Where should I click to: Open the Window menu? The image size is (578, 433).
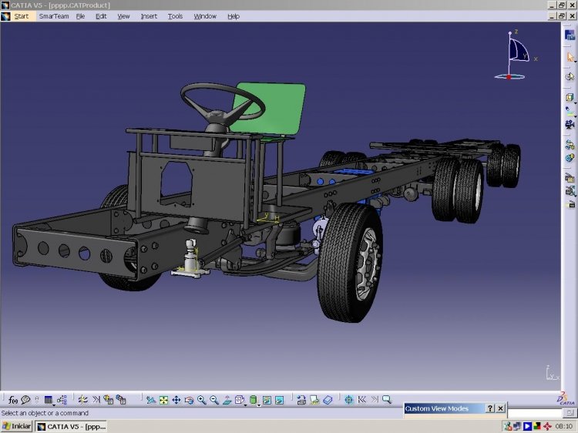[205, 16]
